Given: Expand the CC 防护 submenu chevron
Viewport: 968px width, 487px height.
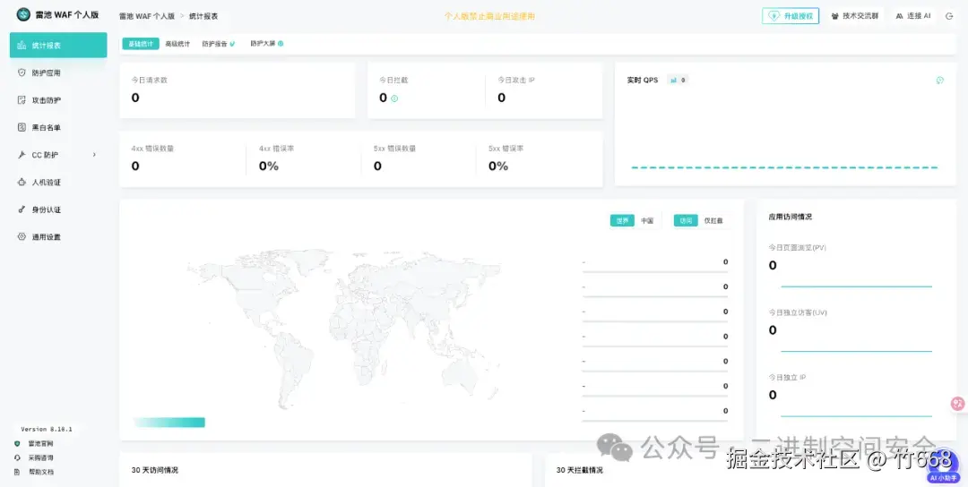Looking at the screenshot, I should (94, 155).
